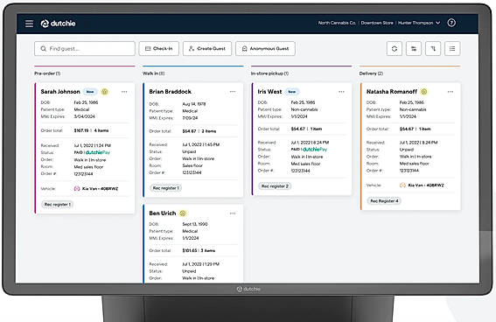The image size is (496, 322).
Task: Select Rec register 1 tag on Brian Braddock
Action: pyautogui.click(x=165, y=188)
